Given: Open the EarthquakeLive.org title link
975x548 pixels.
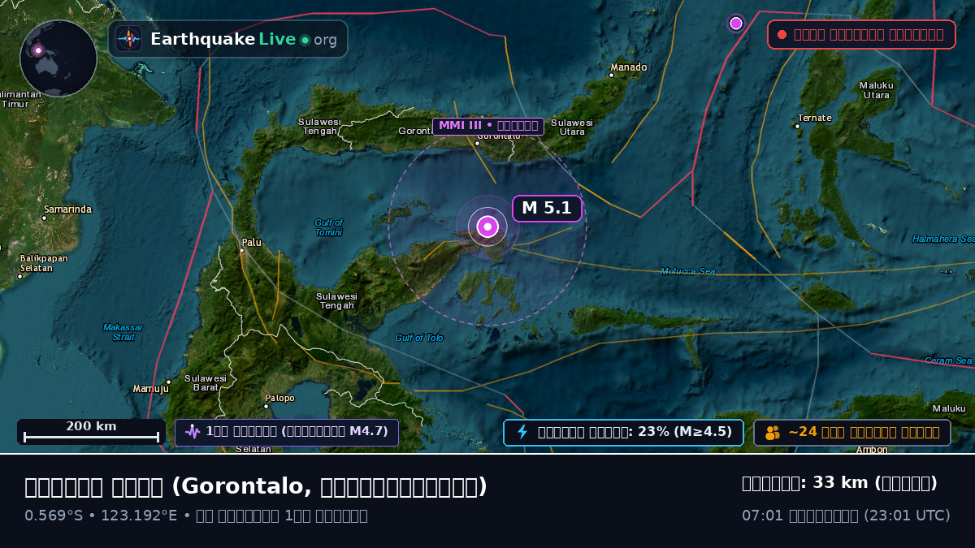Looking at the screenshot, I should [x=243, y=40].
